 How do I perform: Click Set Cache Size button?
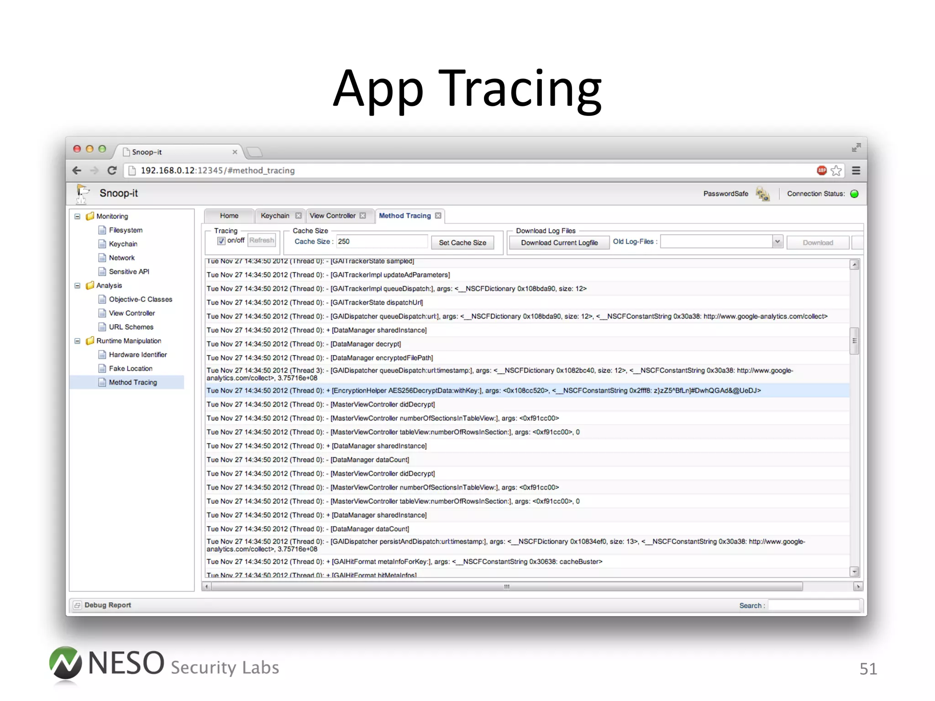[462, 243]
